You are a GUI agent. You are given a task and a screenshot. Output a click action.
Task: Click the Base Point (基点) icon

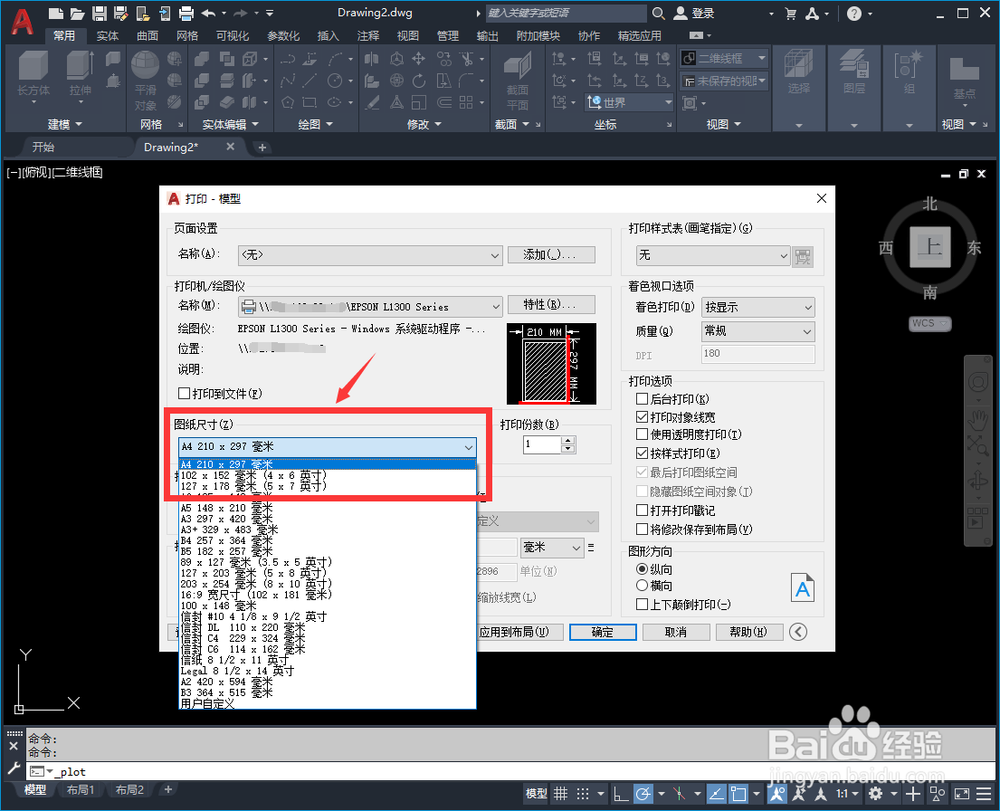tap(965, 71)
